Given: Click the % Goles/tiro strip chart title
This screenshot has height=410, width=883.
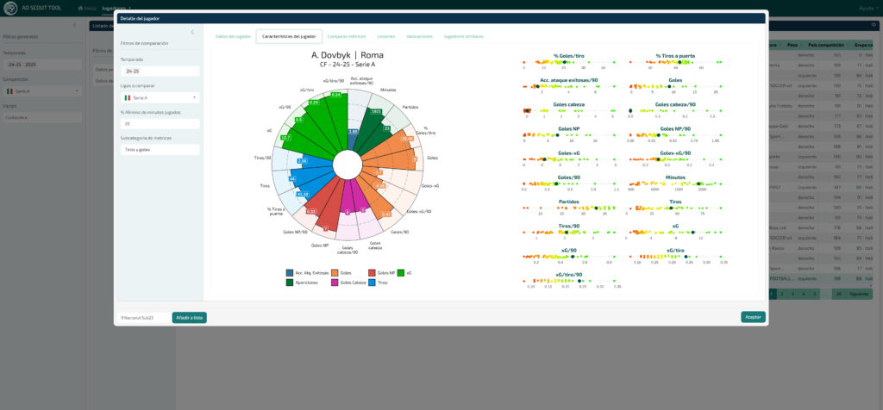Looking at the screenshot, I should [568, 56].
